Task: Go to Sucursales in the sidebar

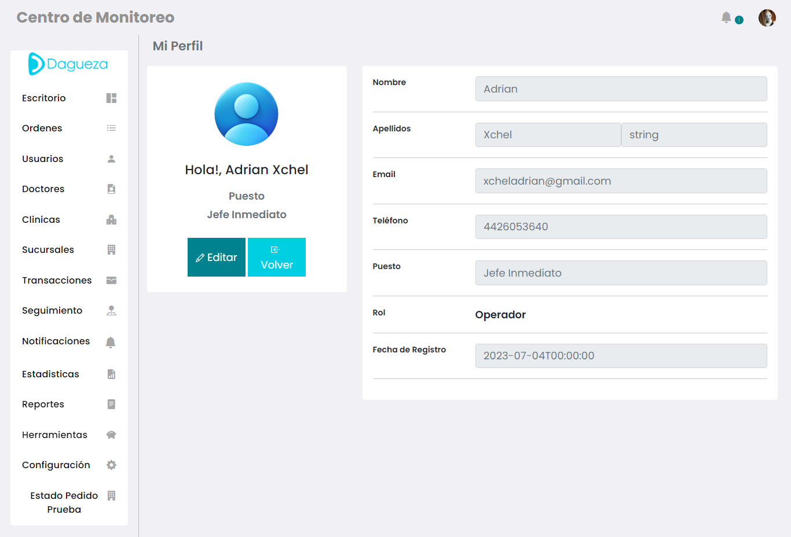Action: [x=48, y=250]
